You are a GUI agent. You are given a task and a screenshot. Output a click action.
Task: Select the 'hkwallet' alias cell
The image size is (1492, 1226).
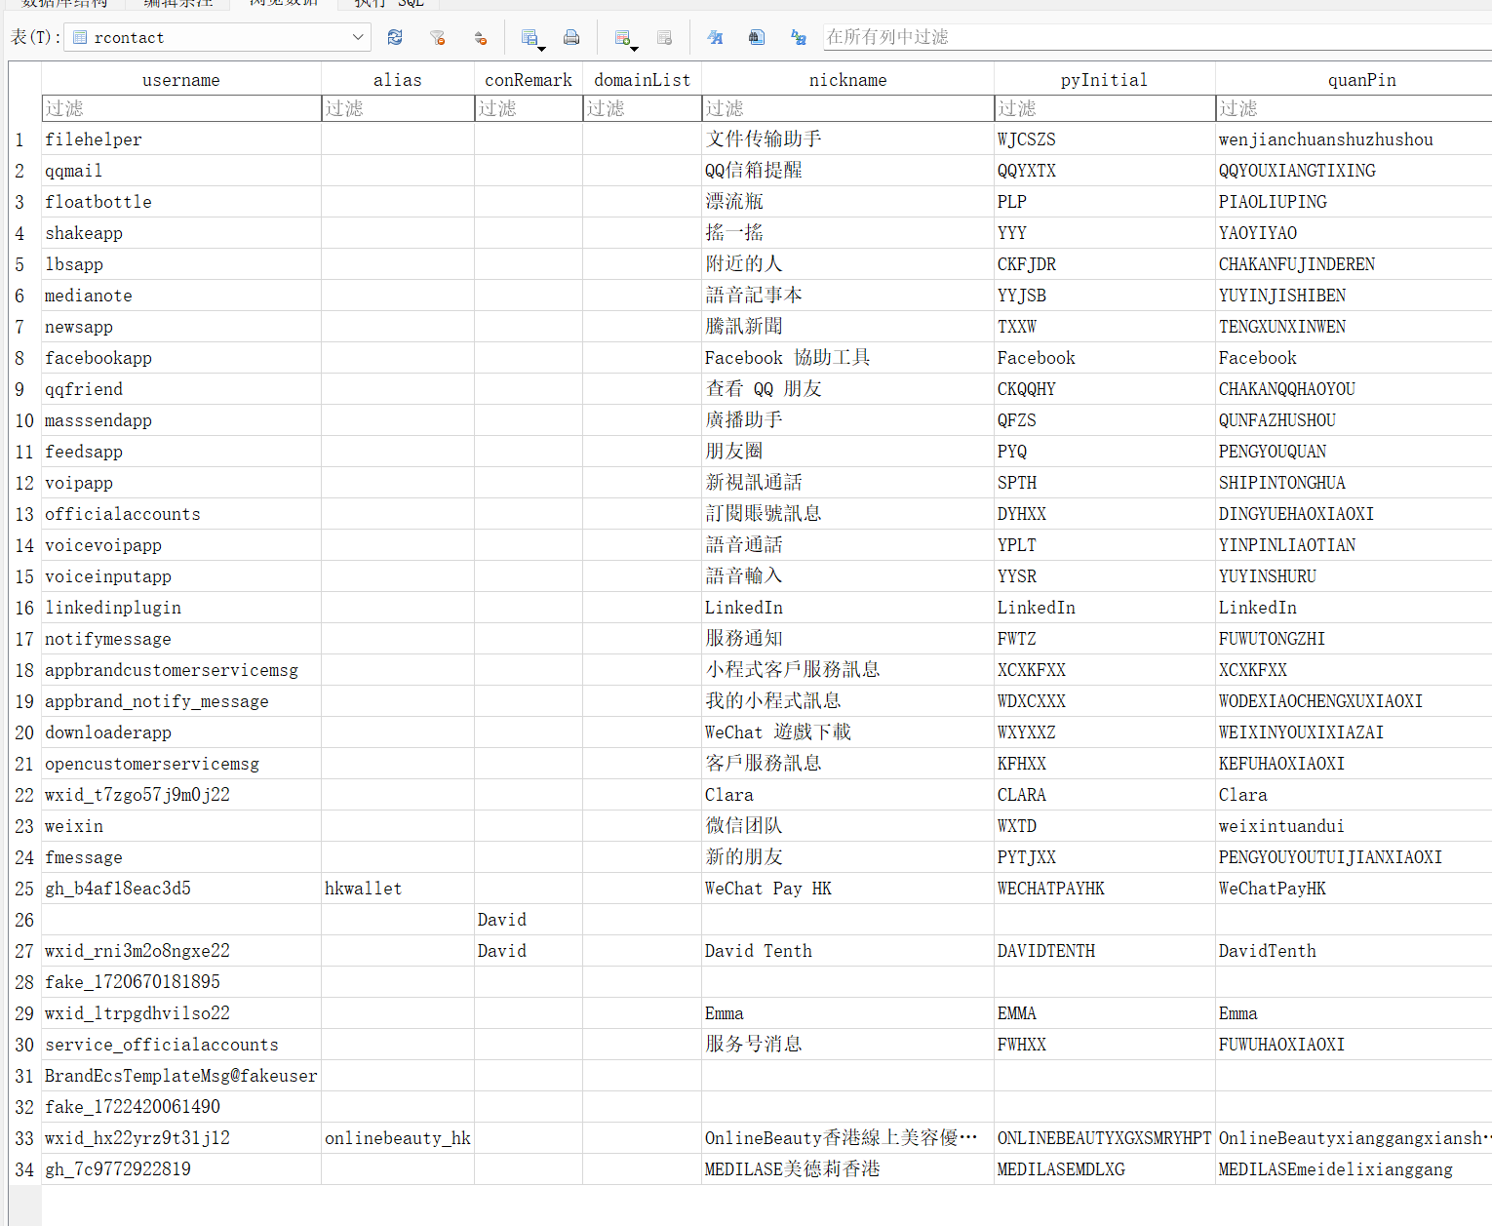(x=398, y=889)
